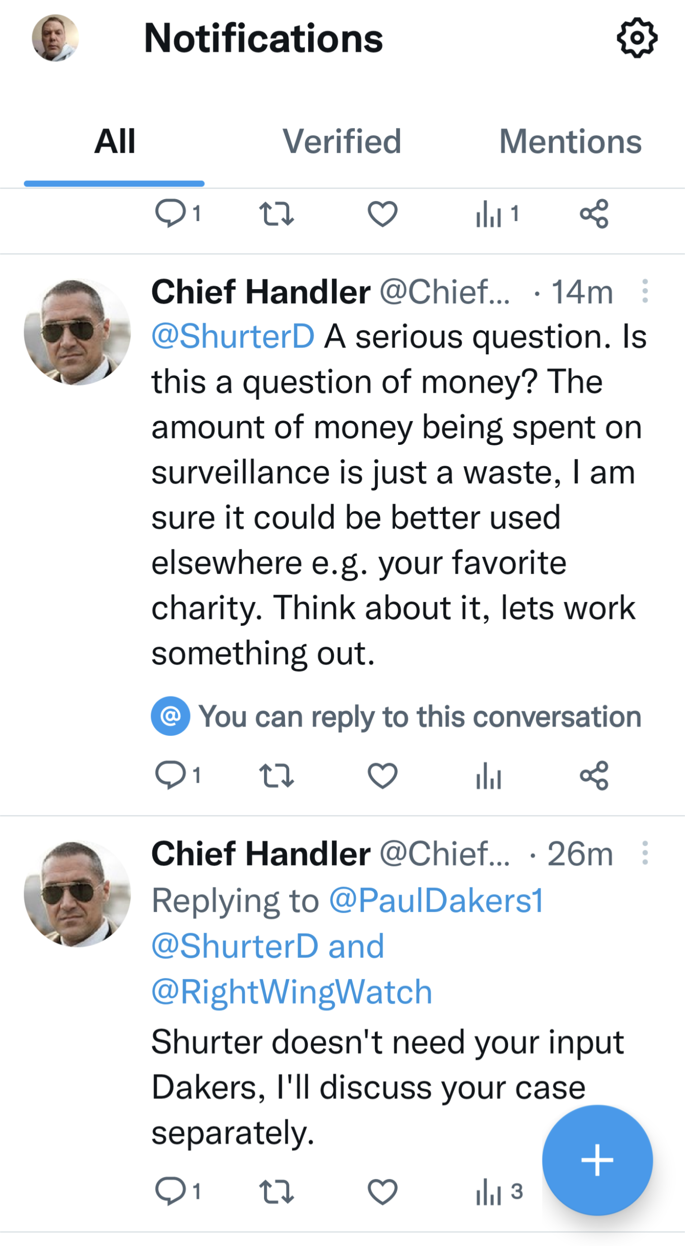Switch to the Verified tab
685x1246 pixels.
tap(342, 142)
